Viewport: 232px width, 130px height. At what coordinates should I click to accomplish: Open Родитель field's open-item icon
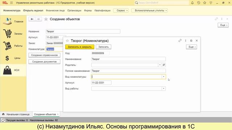point(163,65)
